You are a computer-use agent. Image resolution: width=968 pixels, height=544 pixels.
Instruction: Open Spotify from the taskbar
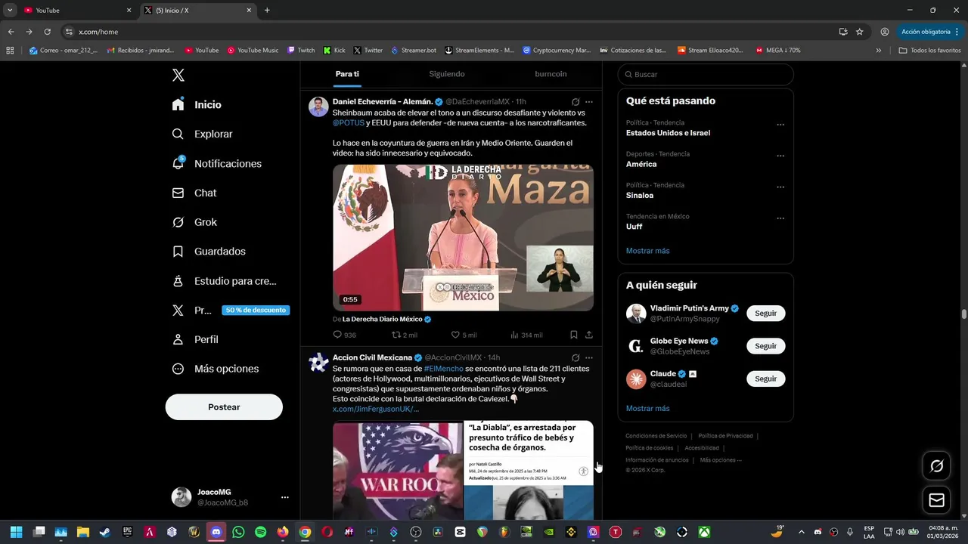(260, 532)
